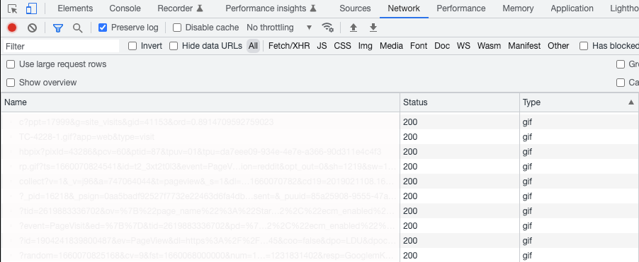Viewport: 639px width, 262px height.
Task: Focus the Filter text field
Action: pos(61,47)
